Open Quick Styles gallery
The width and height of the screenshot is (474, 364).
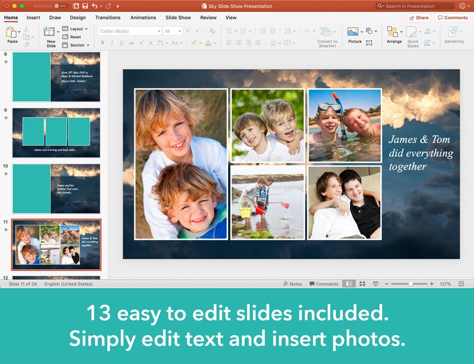click(413, 37)
